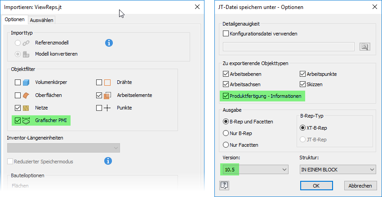Expand the Struktur dropdown
Screen dimensions: 382x197
(x=338, y=169)
